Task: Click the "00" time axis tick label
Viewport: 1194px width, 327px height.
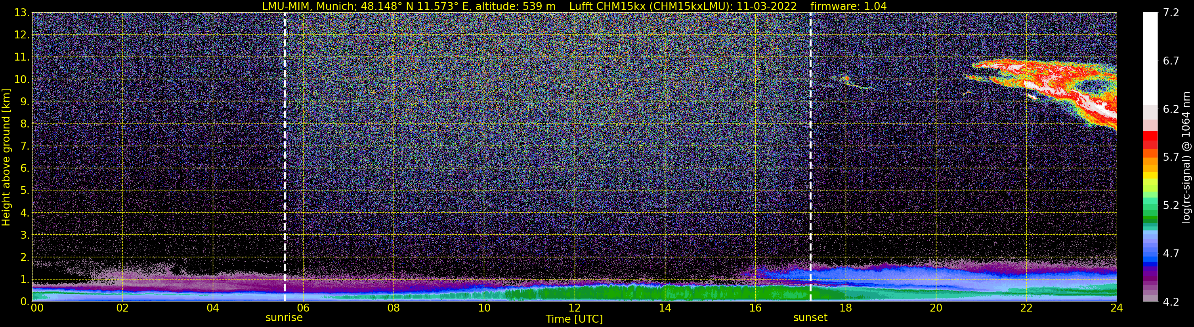Action: click(x=37, y=308)
